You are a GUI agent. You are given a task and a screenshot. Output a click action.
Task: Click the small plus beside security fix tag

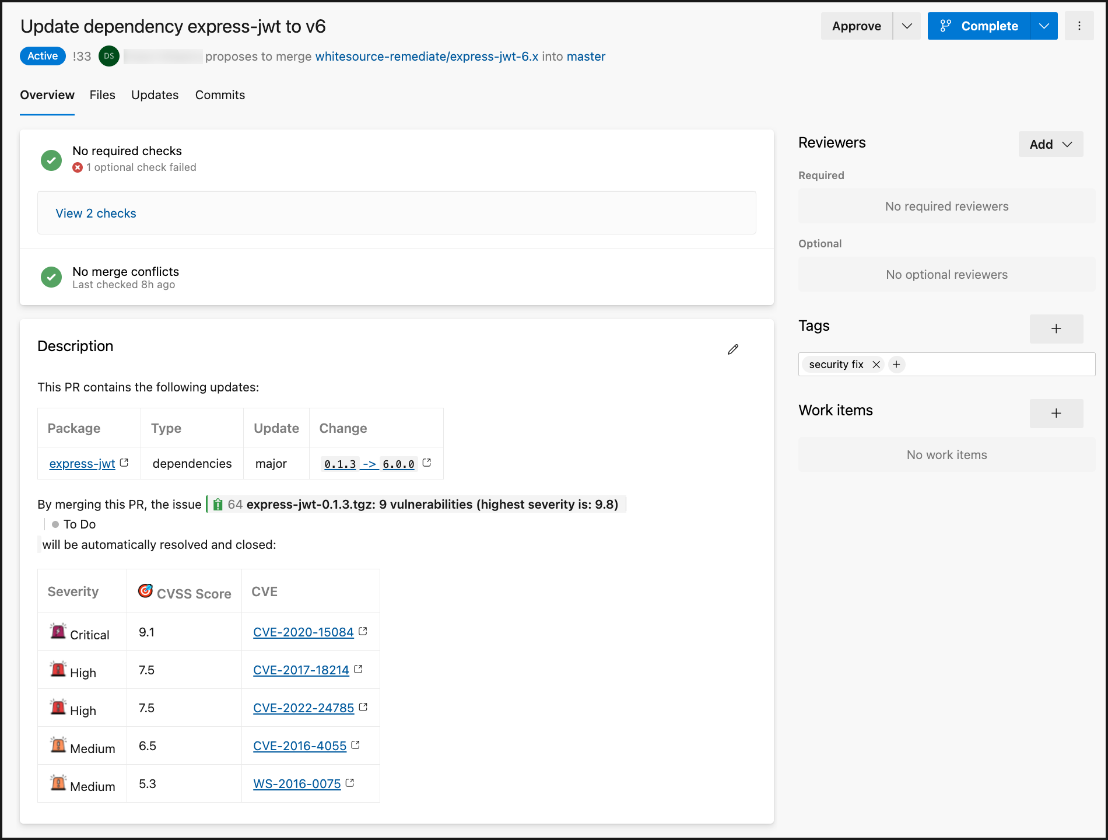point(896,365)
